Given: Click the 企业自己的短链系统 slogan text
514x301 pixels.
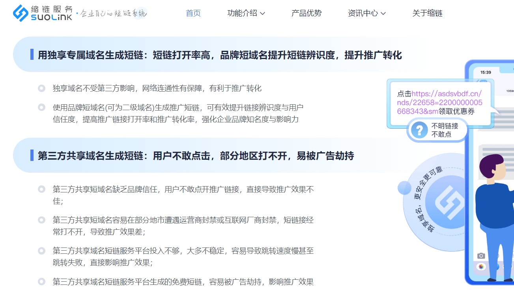Looking at the screenshot, I should pyautogui.click(x=113, y=14).
